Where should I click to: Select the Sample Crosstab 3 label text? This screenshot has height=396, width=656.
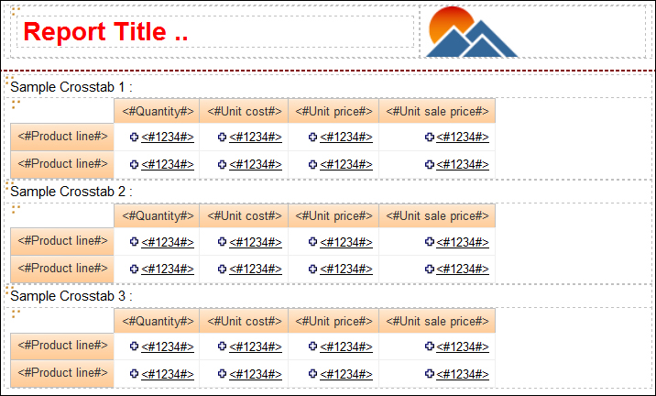pyautogui.click(x=71, y=296)
